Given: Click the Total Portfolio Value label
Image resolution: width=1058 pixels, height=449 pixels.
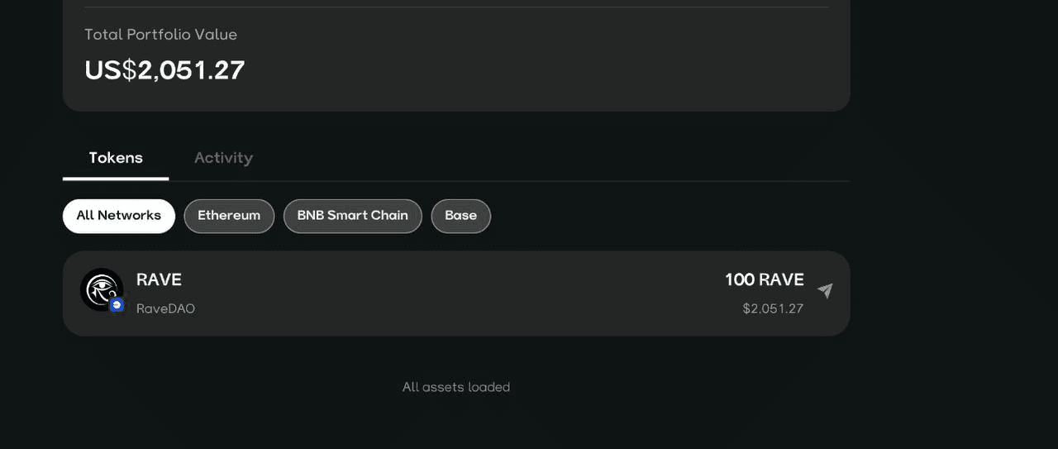Looking at the screenshot, I should pos(160,35).
